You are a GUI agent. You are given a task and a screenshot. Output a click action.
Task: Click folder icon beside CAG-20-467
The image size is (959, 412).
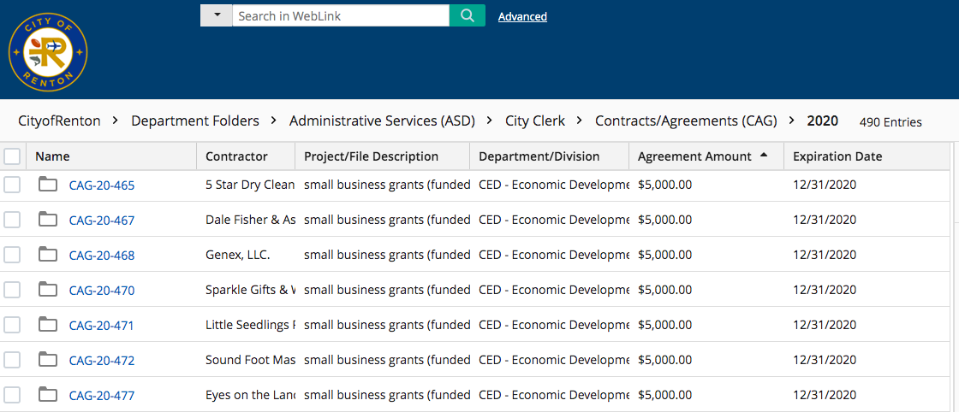point(48,220)
